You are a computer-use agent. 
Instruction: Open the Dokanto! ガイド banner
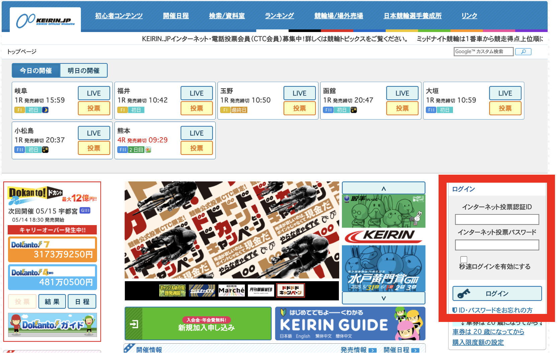click(53, 325)
